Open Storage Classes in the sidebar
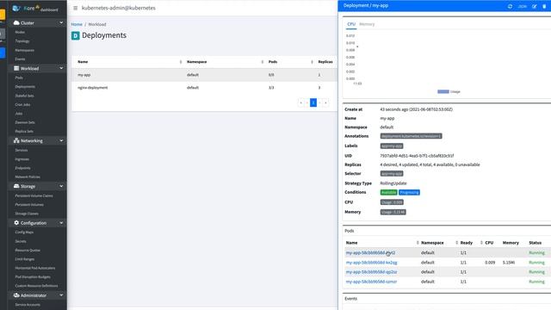Image resolution: width=551 pixels, height=310 pixels. click(x=27, y=214)
